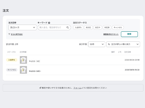The height and width of the screenshot is (108, 145).
Task: Open the 直近3ヶ月 order date dropdown
Action: [22, 27]
